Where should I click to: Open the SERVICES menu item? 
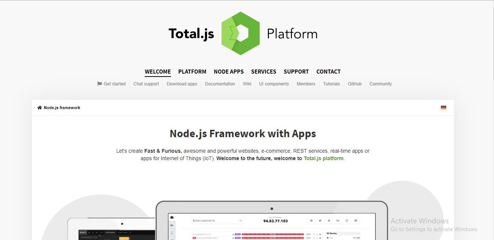pyautogui.click(x=264, y=72)
